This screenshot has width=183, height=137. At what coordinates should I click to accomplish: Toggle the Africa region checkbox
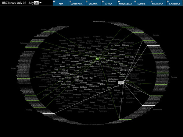point(103,2)
